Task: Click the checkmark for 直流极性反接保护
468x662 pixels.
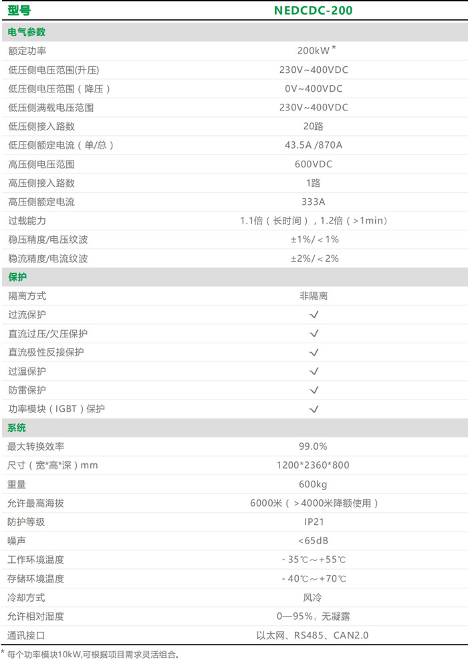Action: click(x=314, y=352)
